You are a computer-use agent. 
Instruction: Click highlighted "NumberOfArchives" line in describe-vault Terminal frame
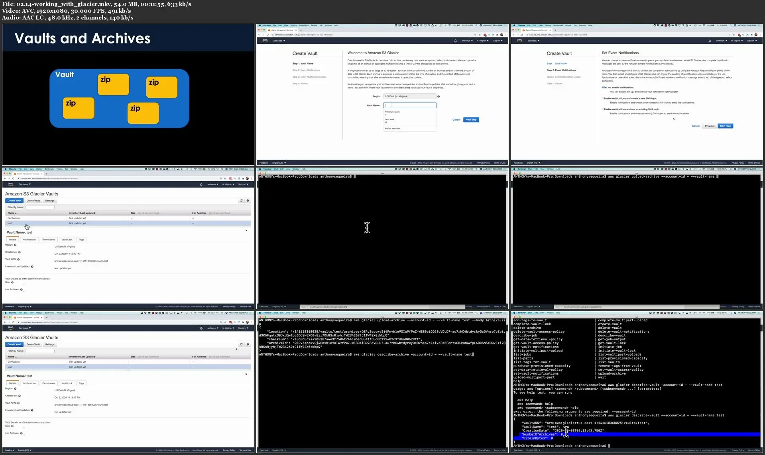[636, 434]
